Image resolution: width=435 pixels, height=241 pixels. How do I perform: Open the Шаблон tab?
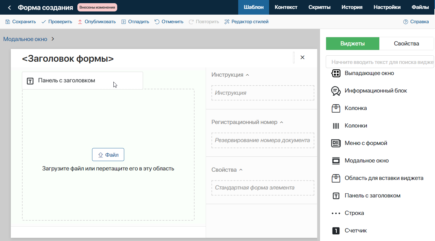(x=253, y=7)
